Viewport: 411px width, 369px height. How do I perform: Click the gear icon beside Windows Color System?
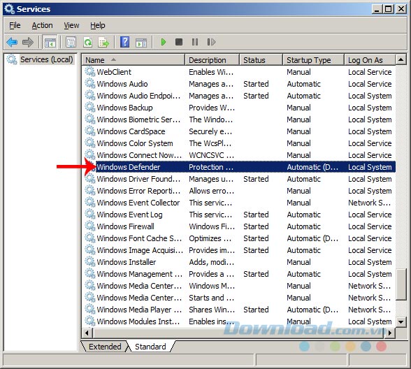coord(90,143)
